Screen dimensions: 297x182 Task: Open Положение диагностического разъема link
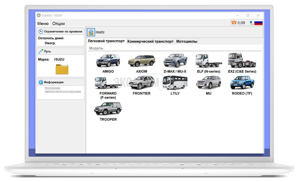pyautogui.click(x=63, y=90)
